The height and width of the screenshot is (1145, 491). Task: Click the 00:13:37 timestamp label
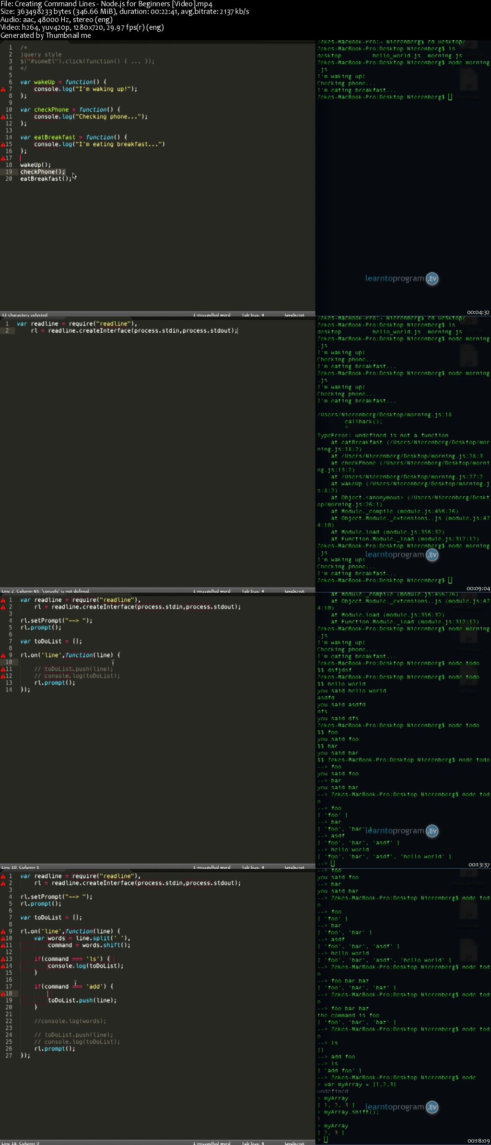pyautogui.click(x=478, y=865)
